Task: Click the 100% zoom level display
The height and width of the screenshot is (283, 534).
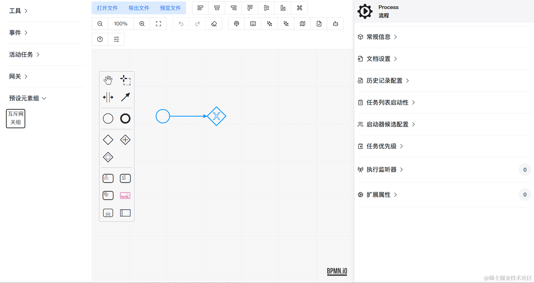Action: coord(120,23)
